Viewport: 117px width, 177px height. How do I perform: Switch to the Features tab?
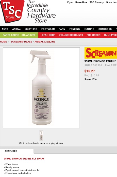[x=11, y=151]
